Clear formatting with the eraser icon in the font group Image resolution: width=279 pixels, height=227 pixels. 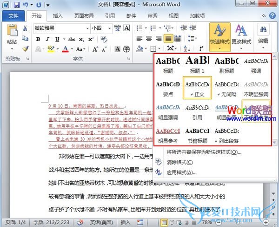pyautogui.click(x=104, y=39)
